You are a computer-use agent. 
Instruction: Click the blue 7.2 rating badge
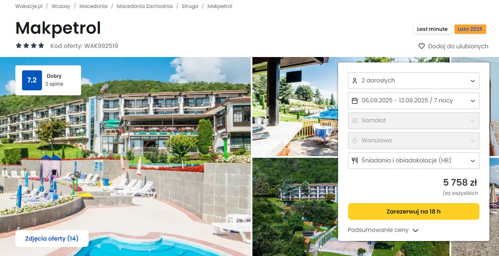[x=32, y=80]
